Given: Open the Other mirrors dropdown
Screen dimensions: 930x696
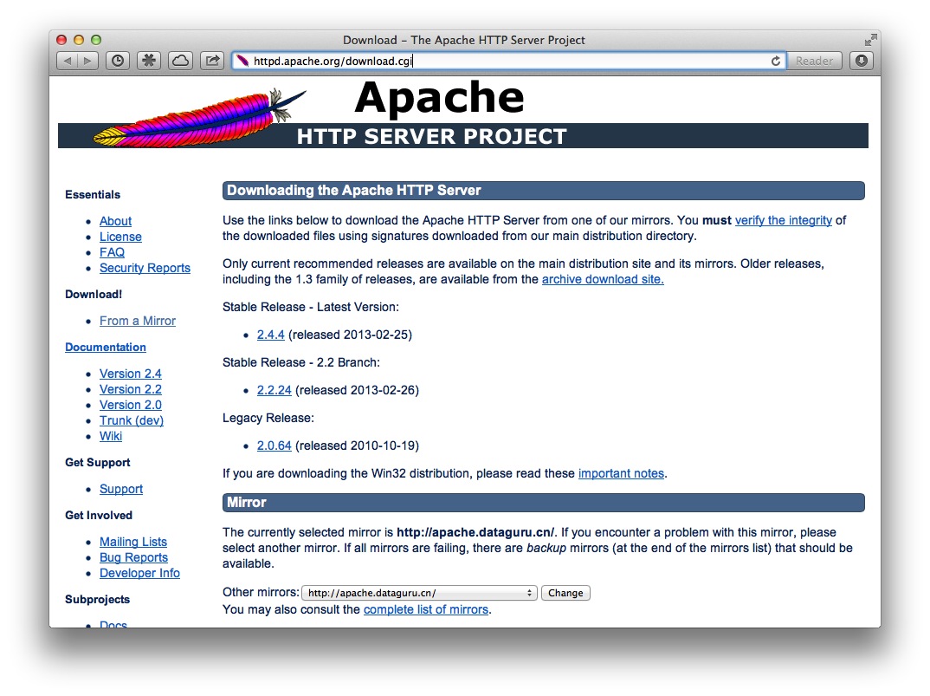Looking at the screenshot, I should [x=419, y=593].
